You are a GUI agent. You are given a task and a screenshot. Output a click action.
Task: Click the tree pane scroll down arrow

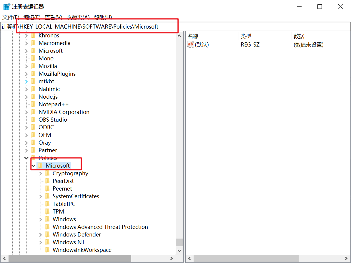(x=179, y=251)
